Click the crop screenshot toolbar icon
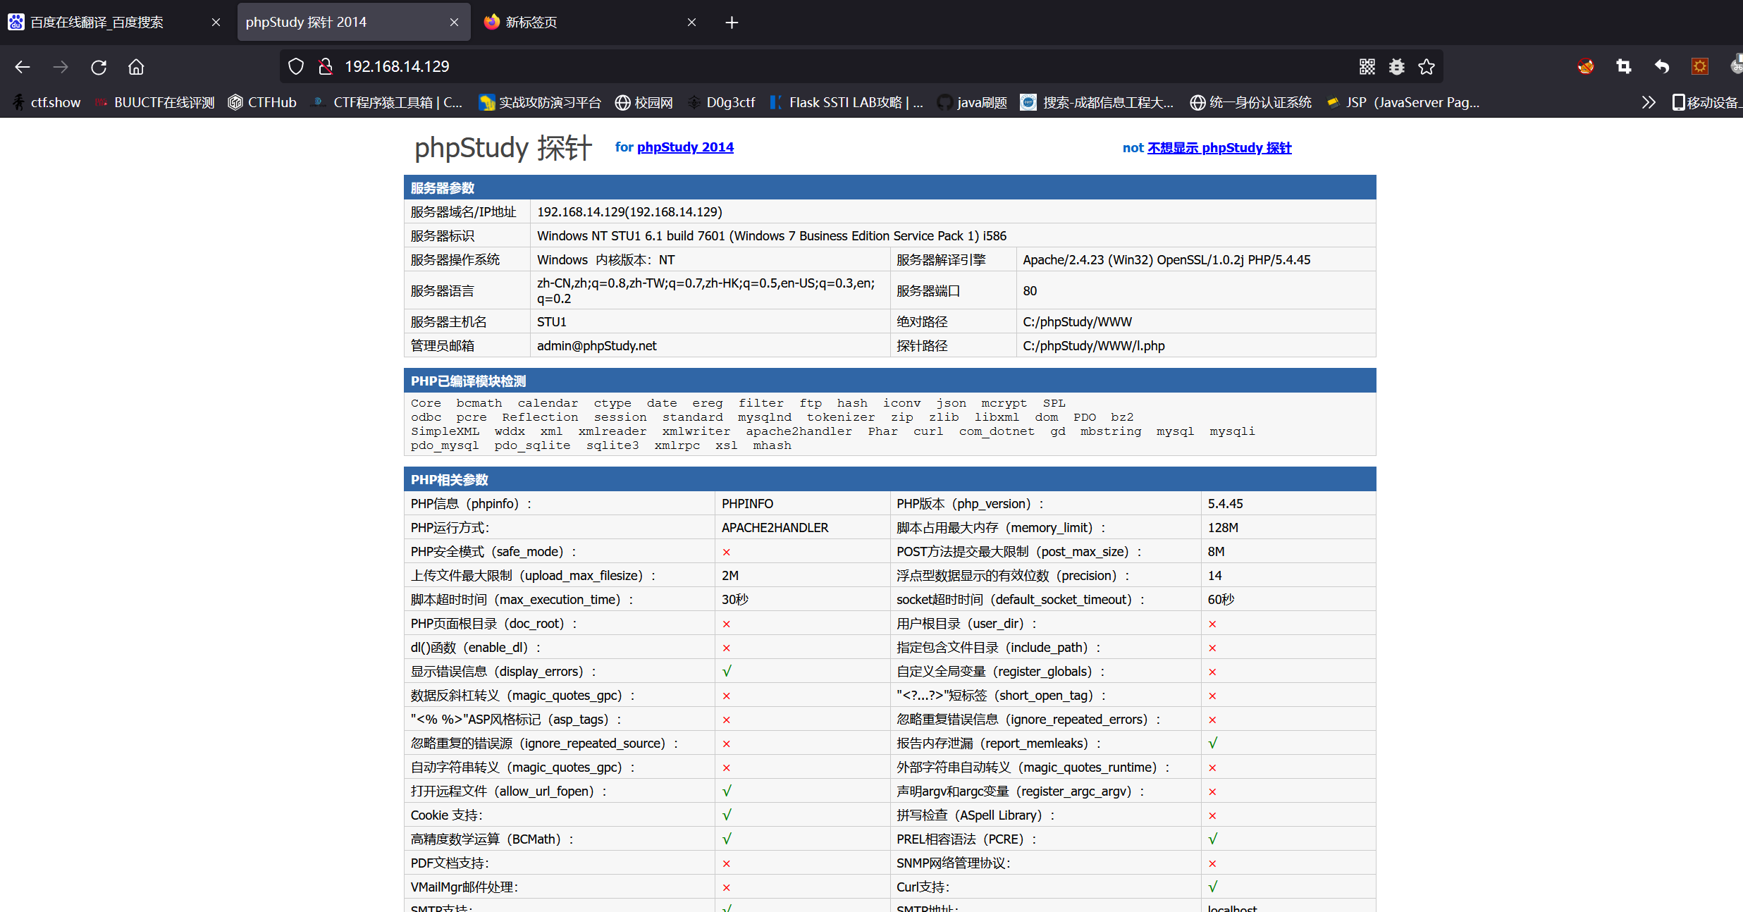Image resolution: width=1743 pixels, height=912 pixels. [x=1624, y=67]
